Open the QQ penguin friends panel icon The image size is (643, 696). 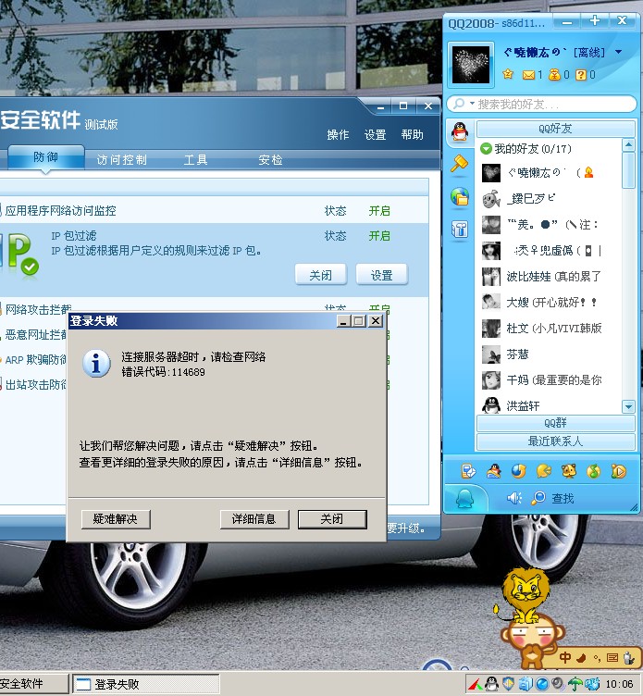coord(460,131)
